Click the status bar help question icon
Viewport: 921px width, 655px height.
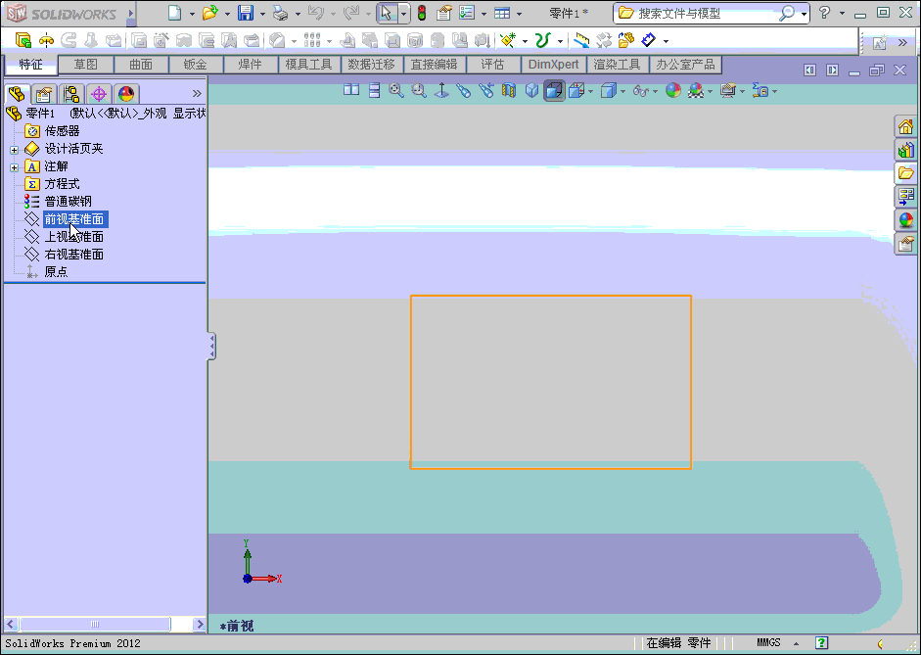tap(822, 643)
